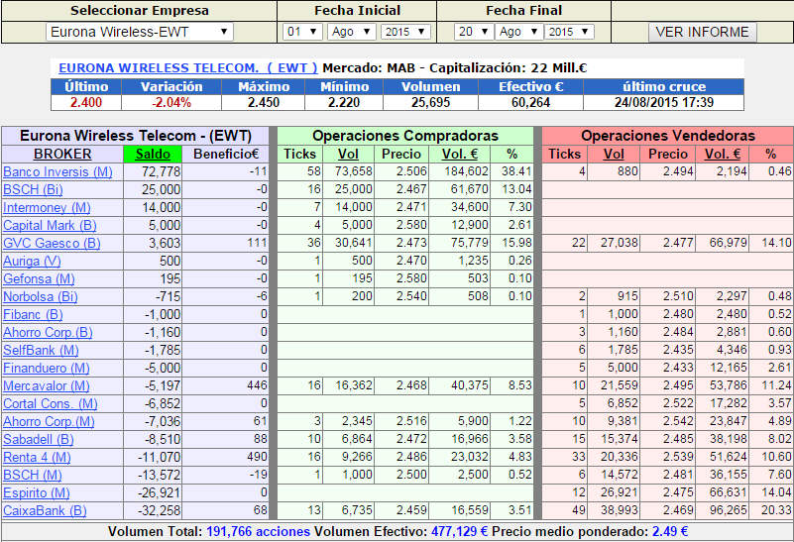Viewport: 794px width, 542px height.
Task: Sort by the green Saldo column header
Action: point(153,154)
